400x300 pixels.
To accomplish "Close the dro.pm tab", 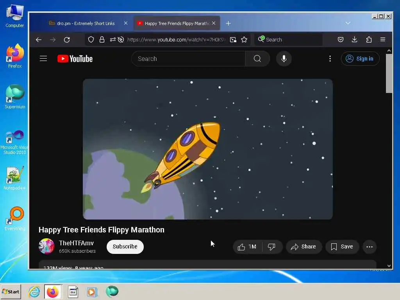I will point(126,23).
